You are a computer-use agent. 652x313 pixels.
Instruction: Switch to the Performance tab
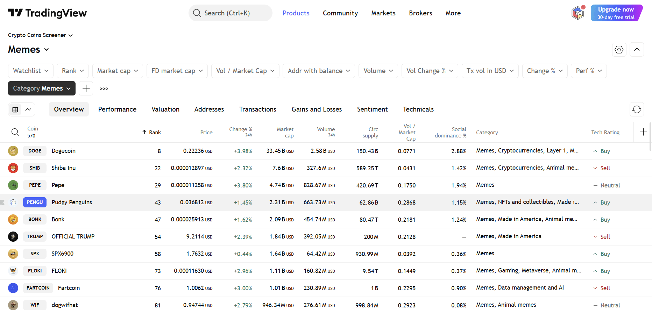pyautogui.click(x=117, y=109)
